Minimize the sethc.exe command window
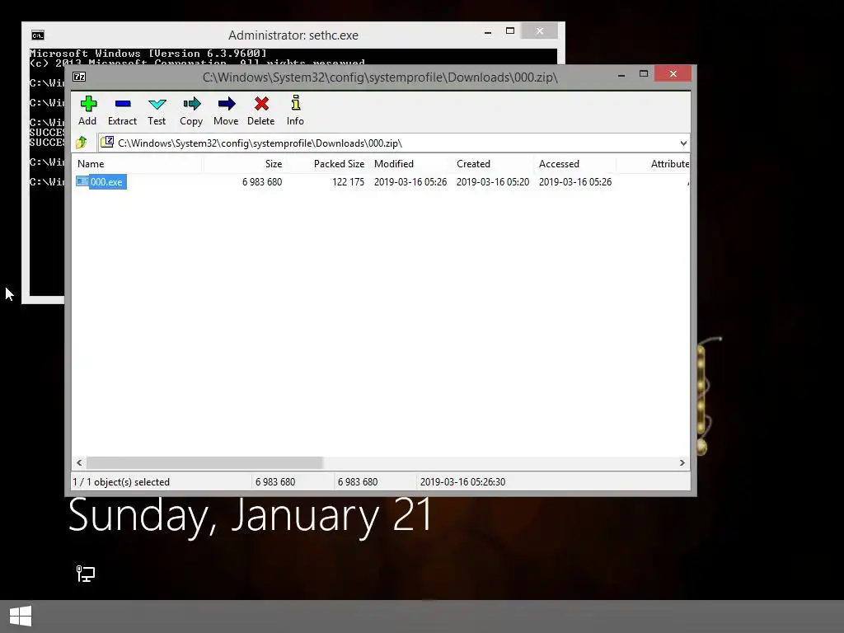The width and height of the screenshot is (844, 633). 488,32
